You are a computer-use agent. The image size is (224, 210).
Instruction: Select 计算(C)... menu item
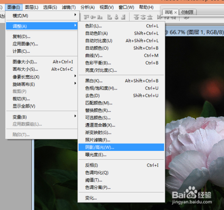(x=42, y=51)
